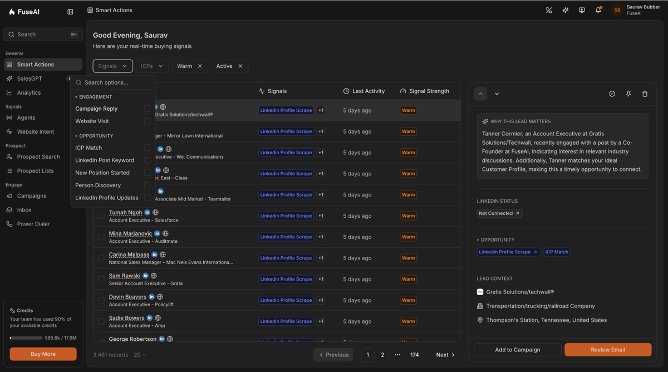Viewport: 668px width, 372px height.
Task: Click the video tutorial screen icon
Action: click(582, 10)
